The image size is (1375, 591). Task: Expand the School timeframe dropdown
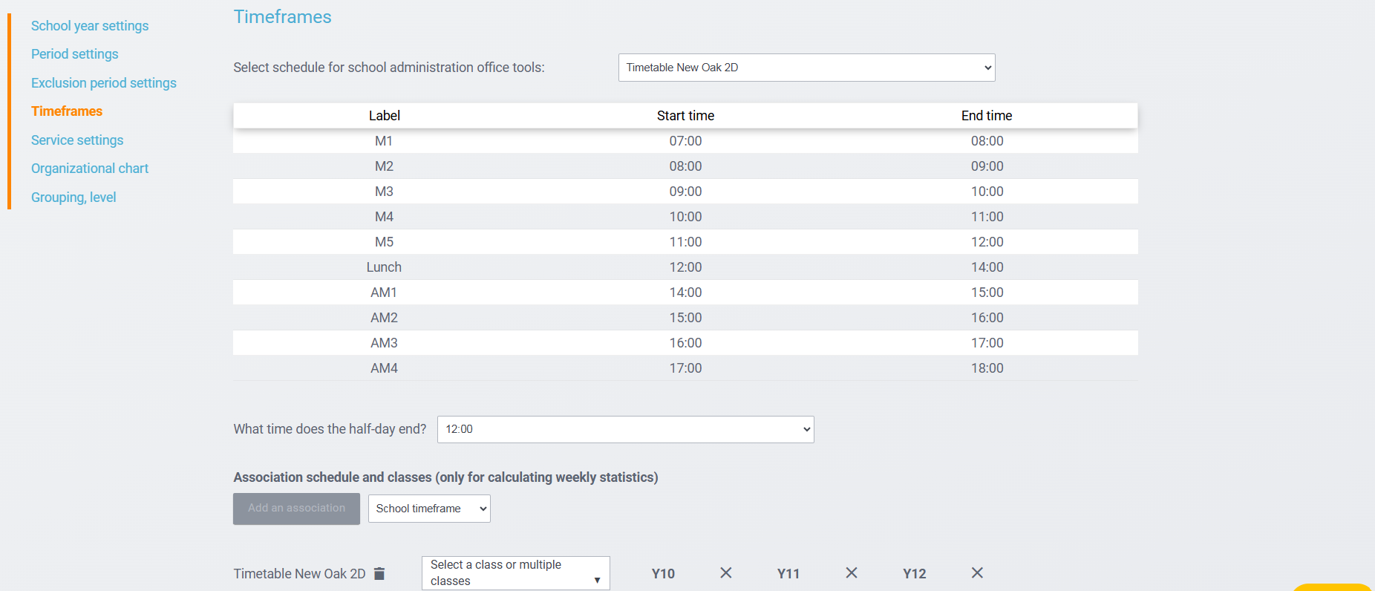pos(429,509)
